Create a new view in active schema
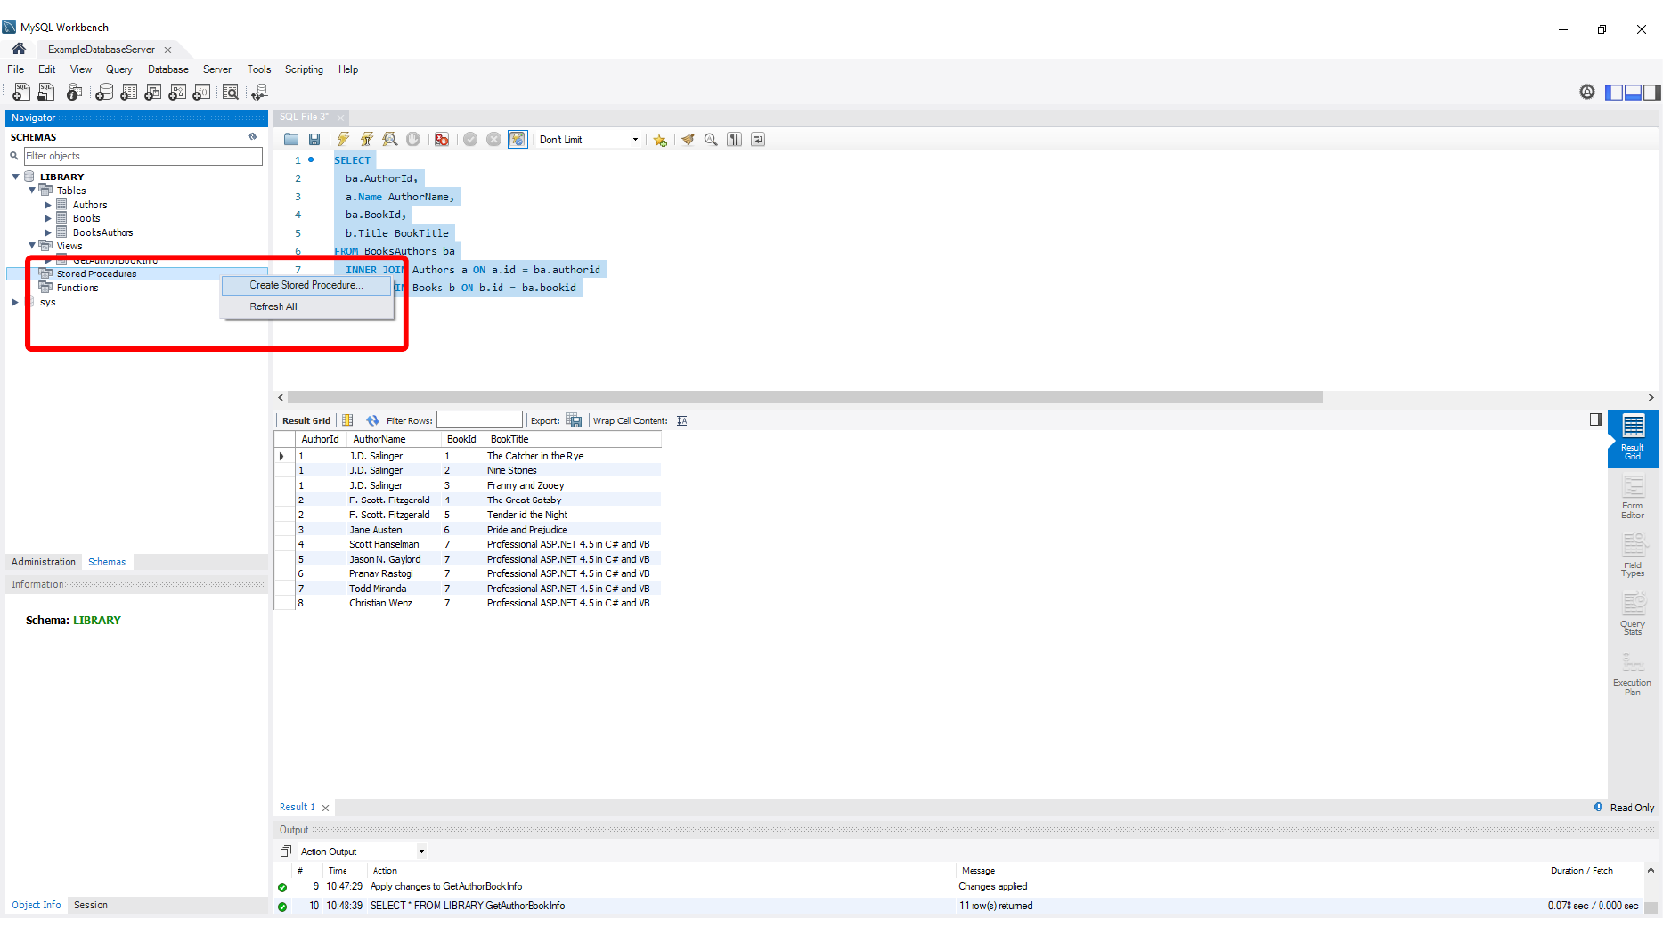 point(153,92)
